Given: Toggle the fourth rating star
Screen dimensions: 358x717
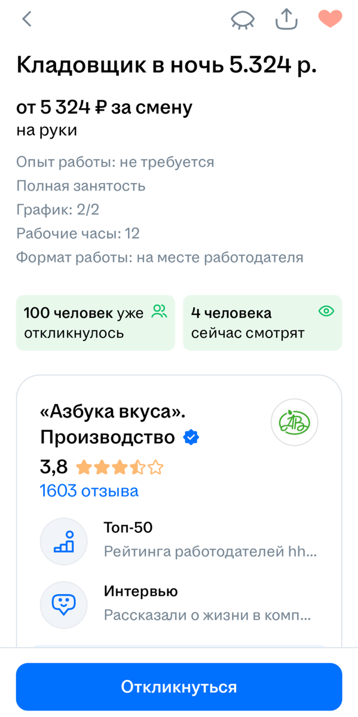Looking at the screenshot, I should pos(137,467).
